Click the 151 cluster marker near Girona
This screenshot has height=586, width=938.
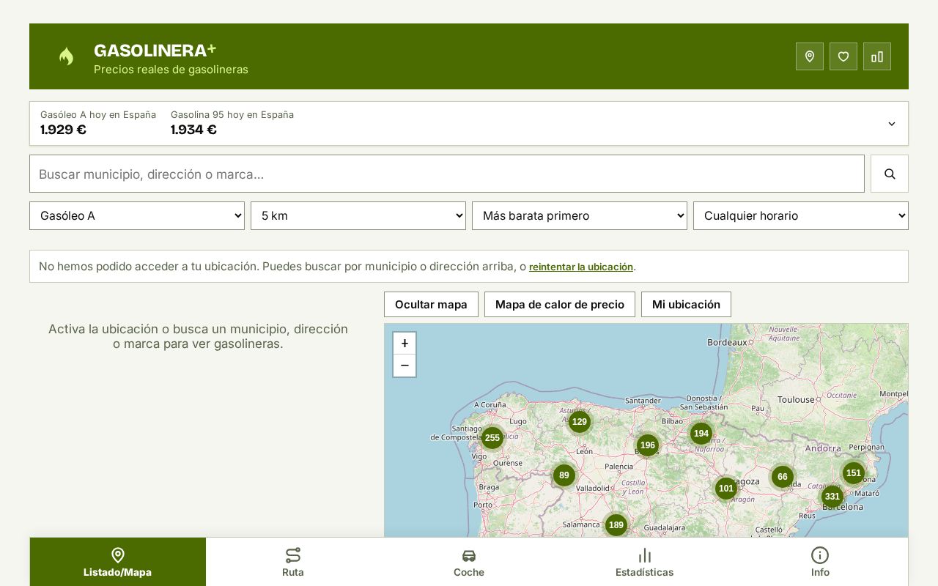(x=854, y=473)
